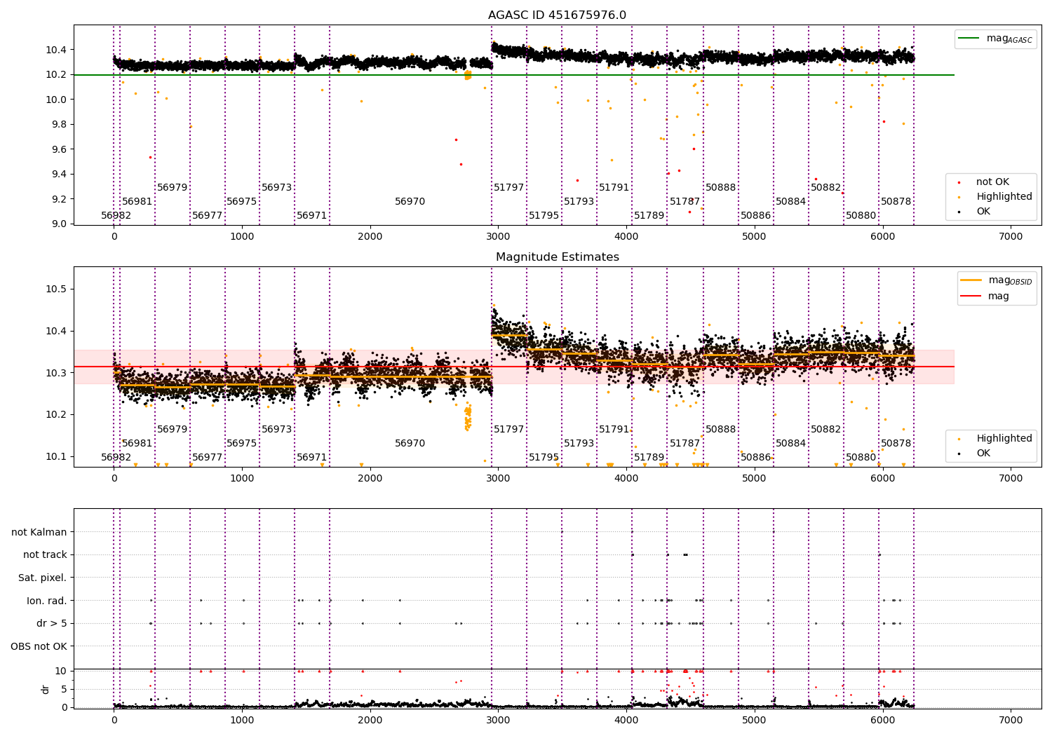Click the 'not Kalman' row label
1052x736 pixels.
[39, 532]
